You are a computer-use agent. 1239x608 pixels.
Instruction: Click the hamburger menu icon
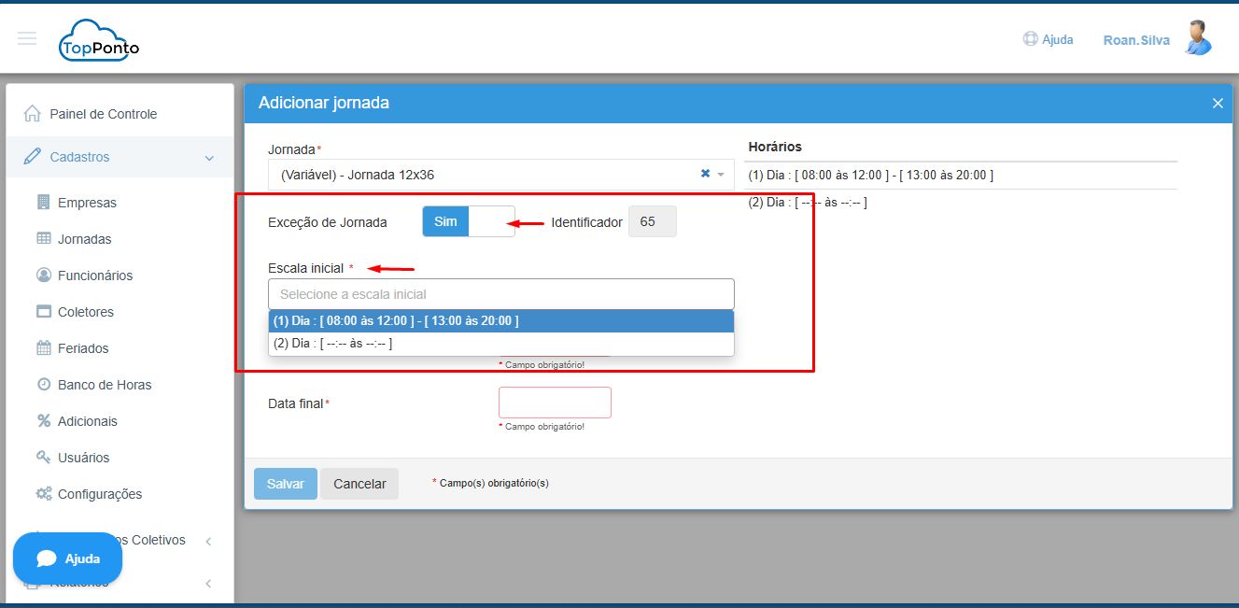click(27, 38)
